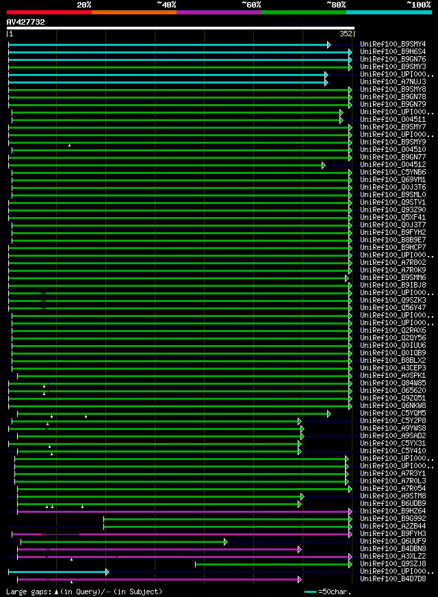
Task: Open the UniRef100_Q0J3T7 entry
Action: [x=393, y=225]
